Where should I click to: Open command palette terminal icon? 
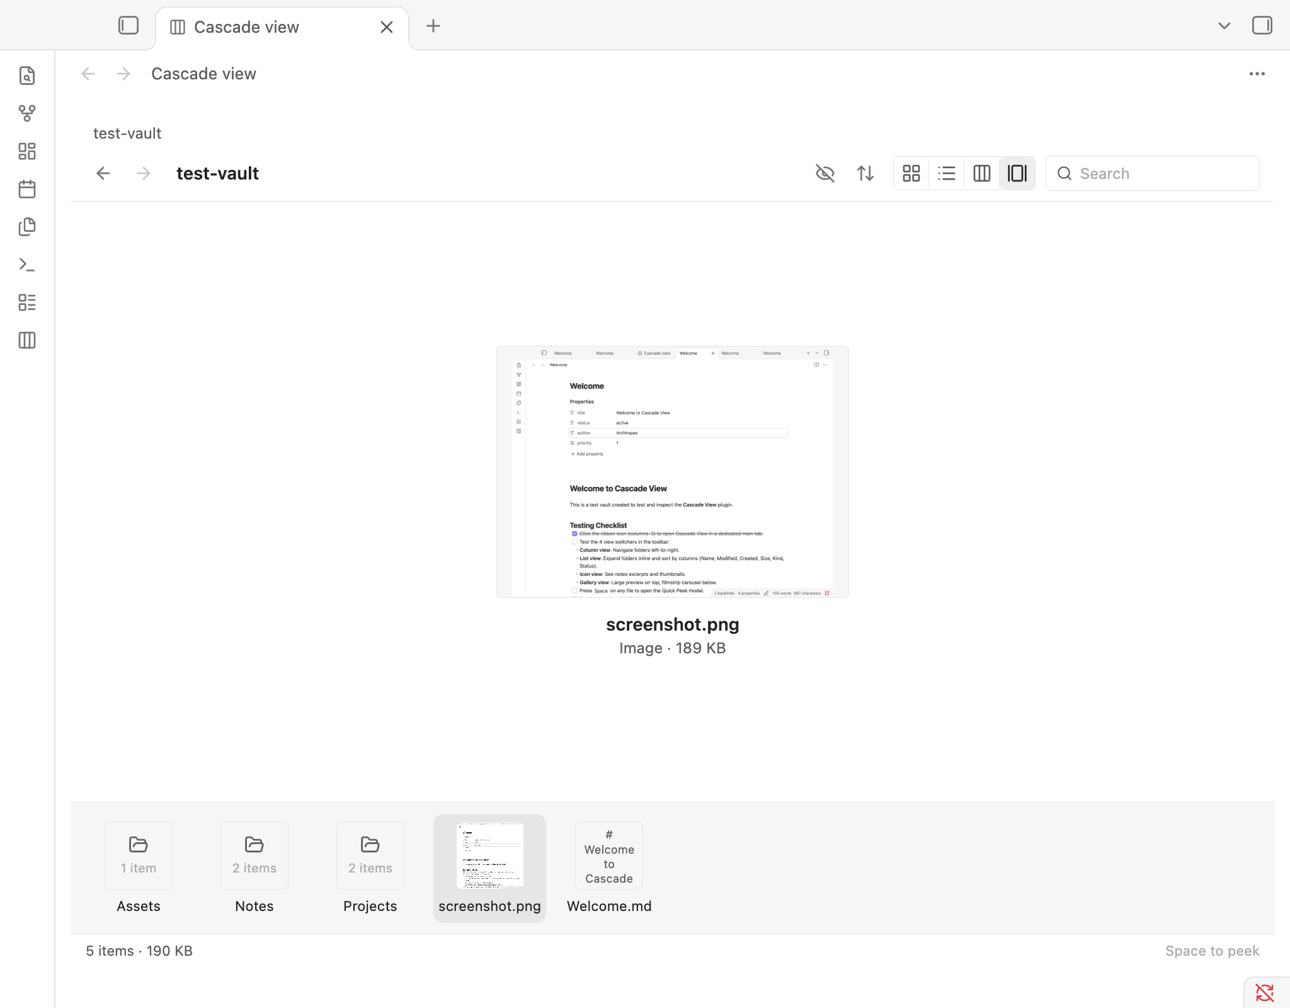[27, 265]
